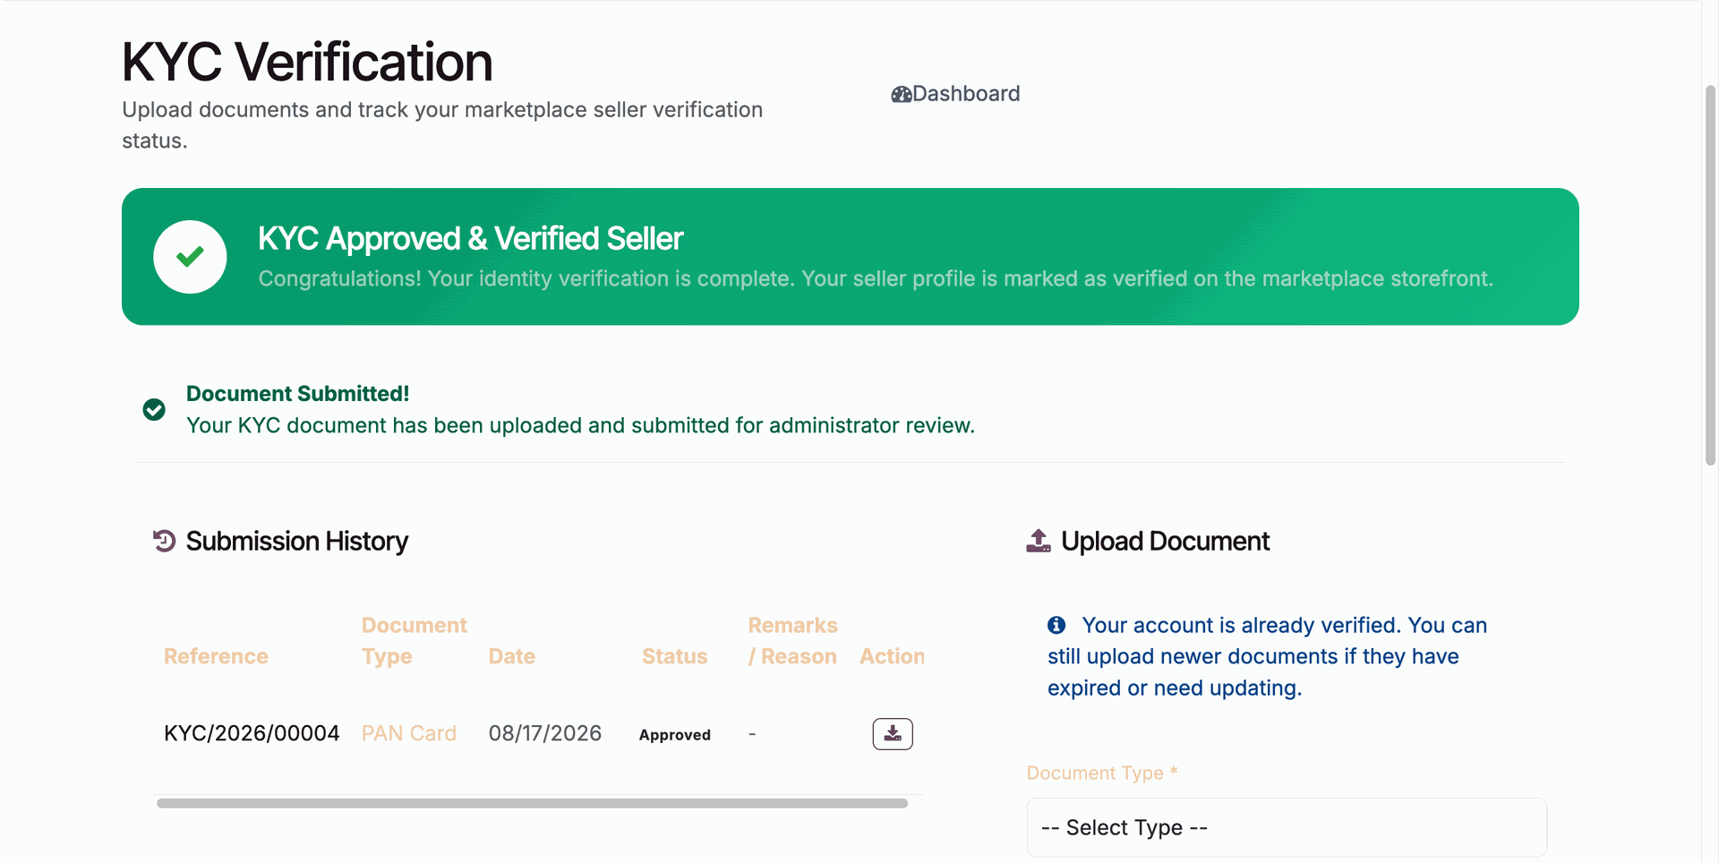Click the Submission History clock icon

coord(164,541)
